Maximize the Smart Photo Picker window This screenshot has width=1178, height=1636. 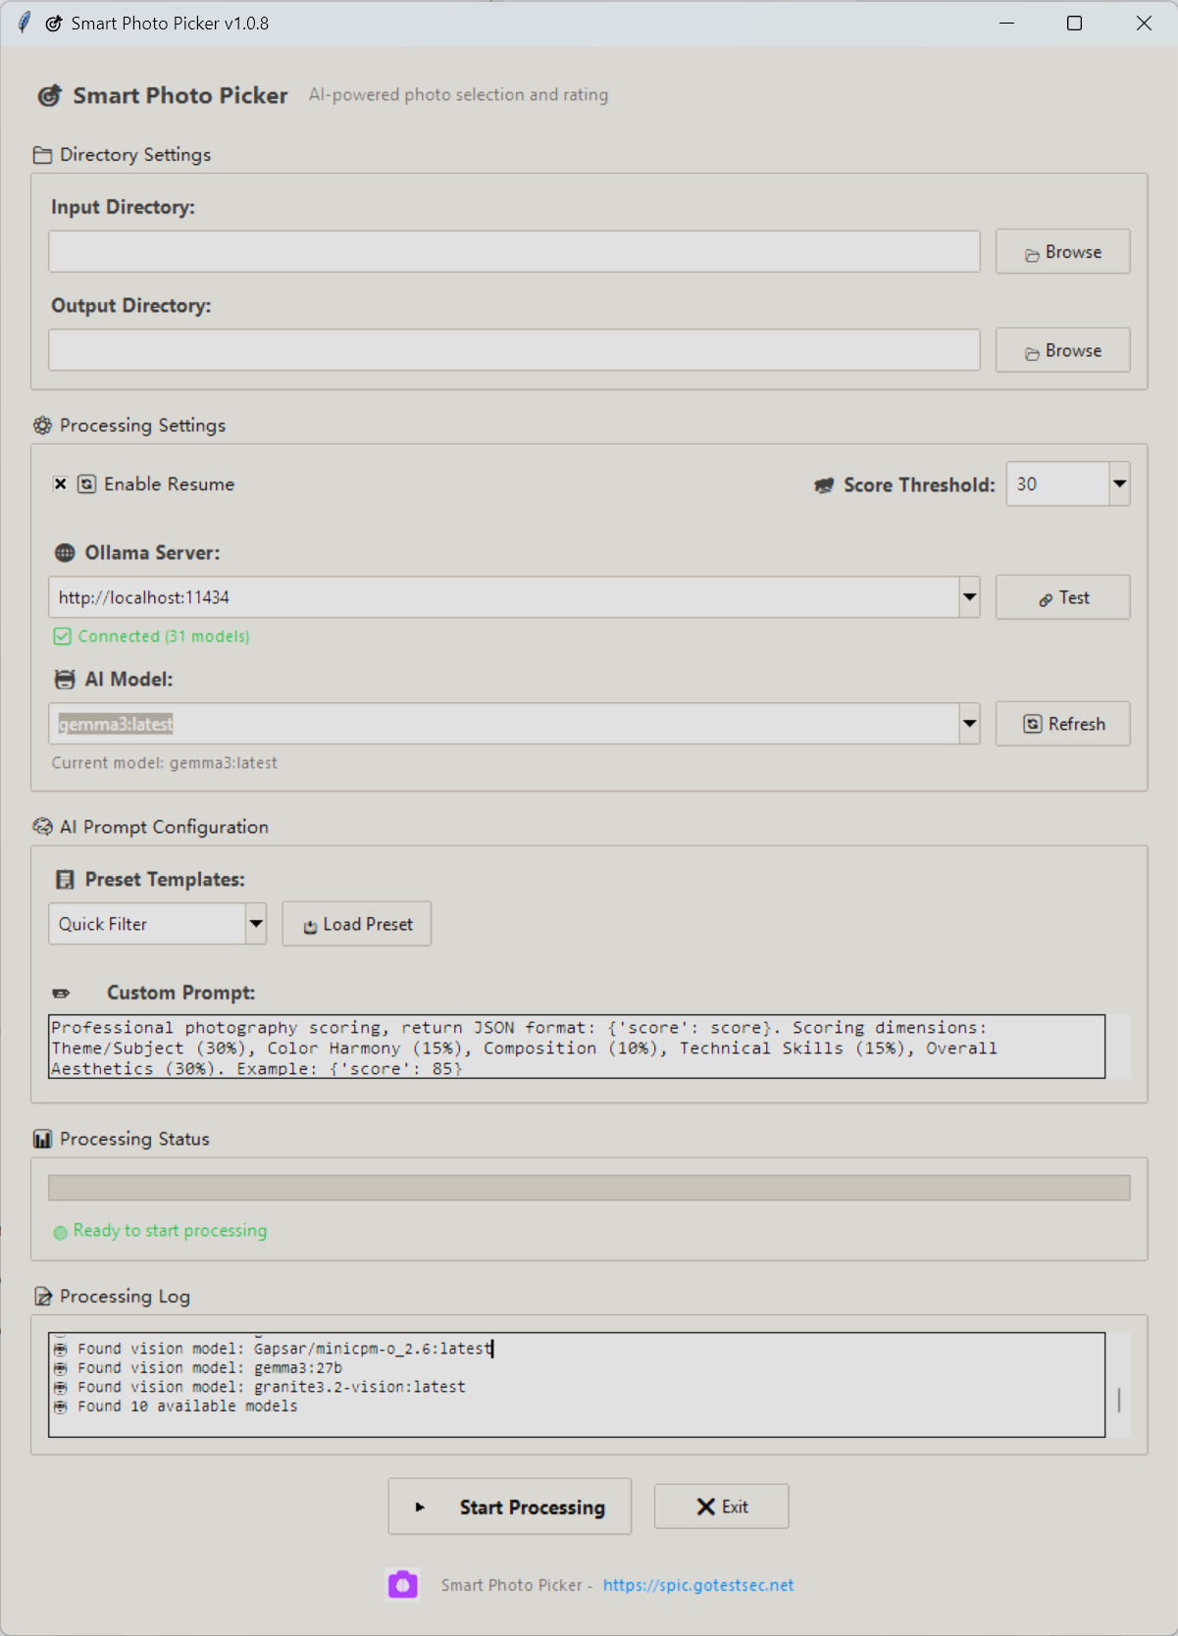click(x=1075, y=23)
